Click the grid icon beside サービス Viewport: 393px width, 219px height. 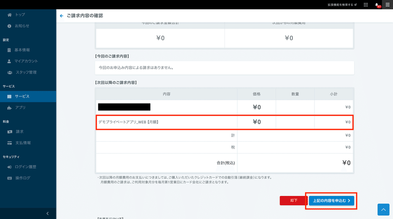9,97
